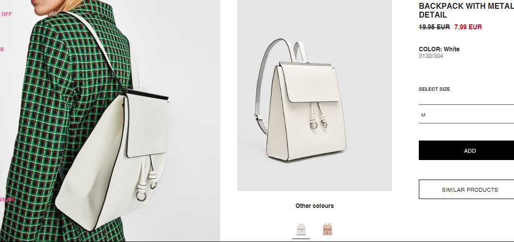Select size M
The image size is (514, 242).
[466, 115]
